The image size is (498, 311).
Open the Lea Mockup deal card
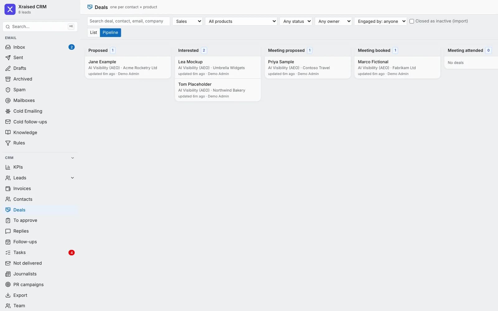click(x=218, y=67)
